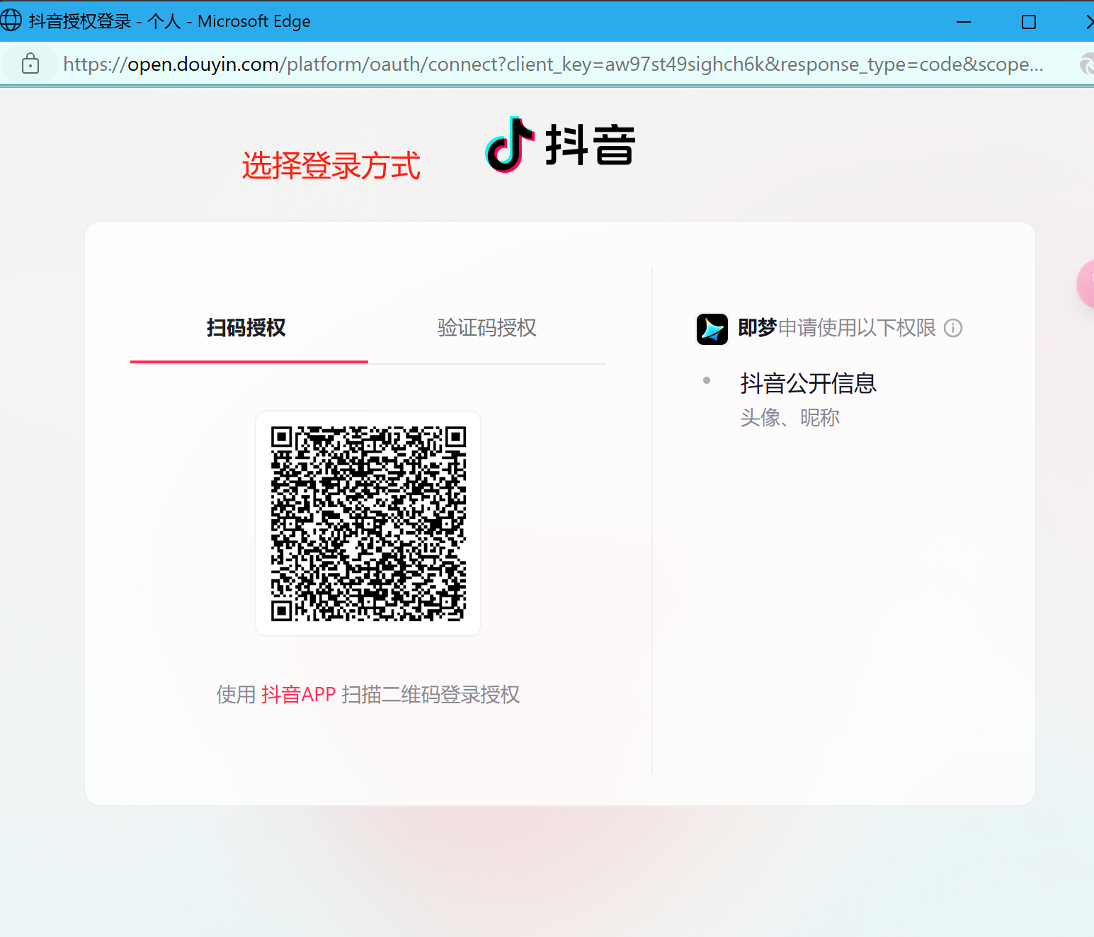Click the QR code image
The image size is (1094, 937).
pos(368,523)
